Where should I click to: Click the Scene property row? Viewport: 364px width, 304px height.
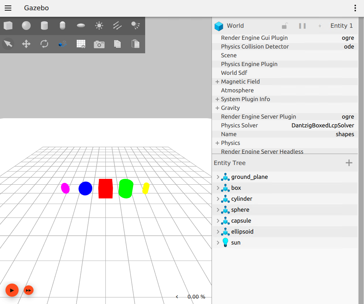tap(285, 55)
